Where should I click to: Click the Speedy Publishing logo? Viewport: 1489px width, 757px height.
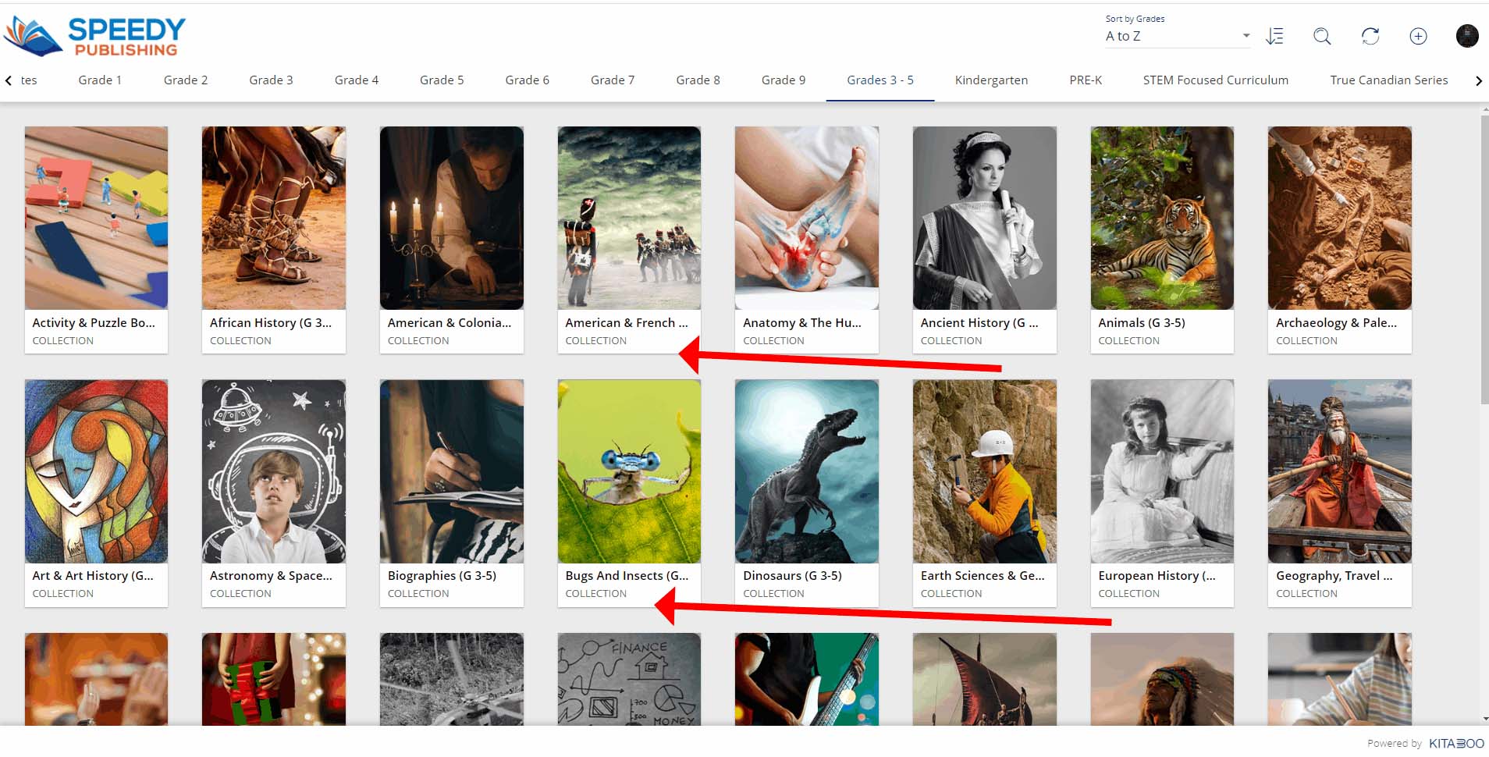tap(95, 37)
